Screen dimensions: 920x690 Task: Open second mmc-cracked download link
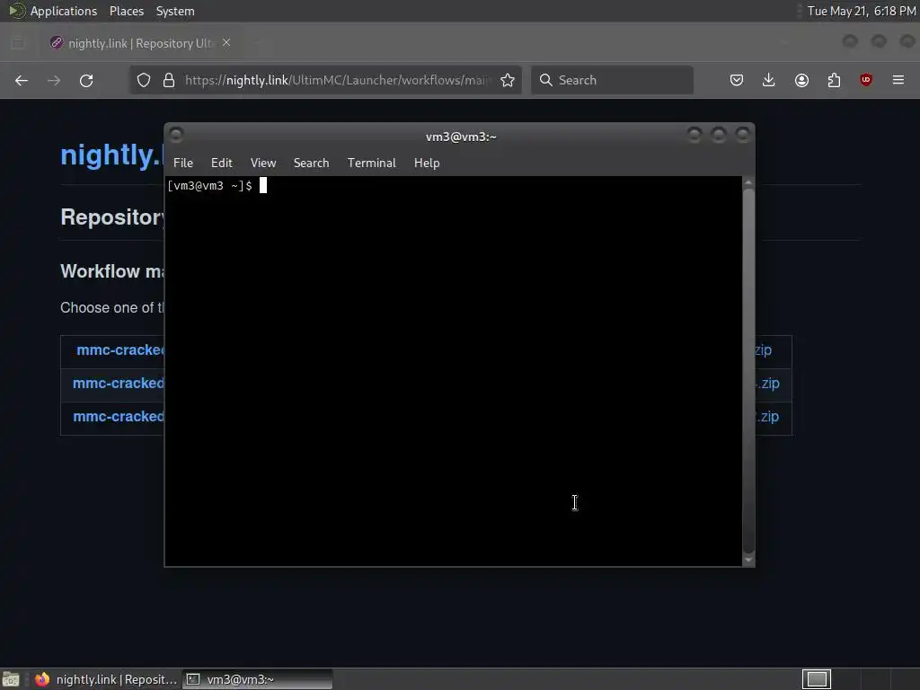[119, 383]
